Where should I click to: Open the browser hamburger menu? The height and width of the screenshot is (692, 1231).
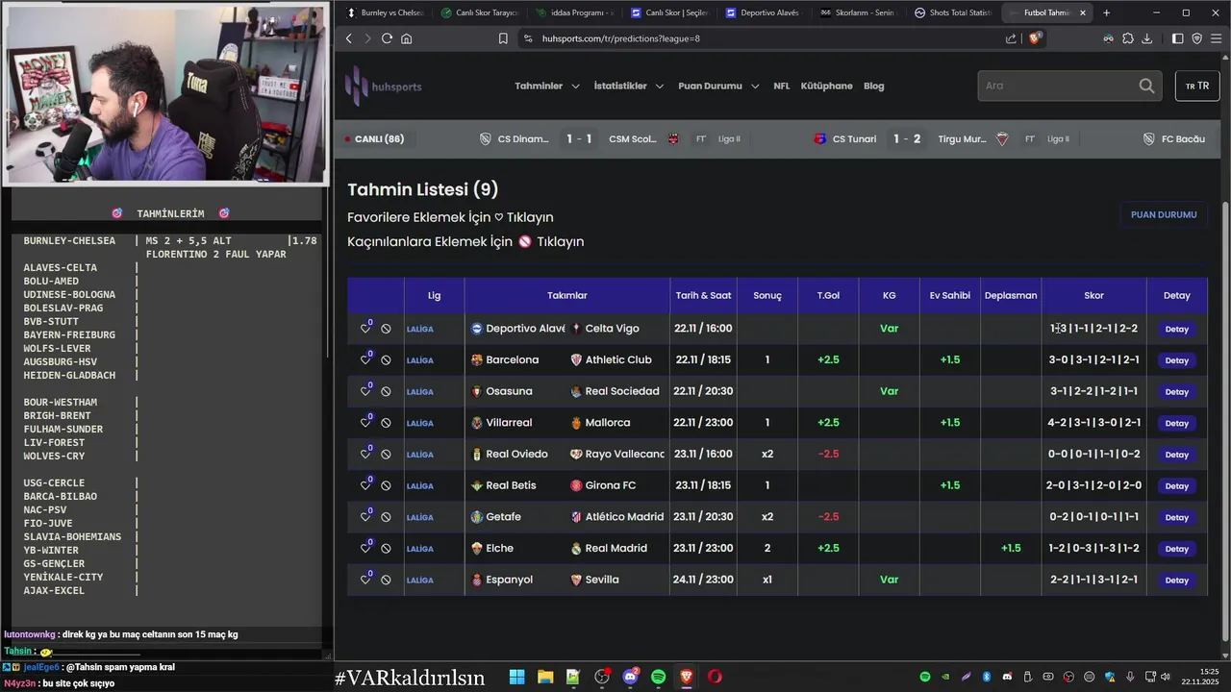1218,38
